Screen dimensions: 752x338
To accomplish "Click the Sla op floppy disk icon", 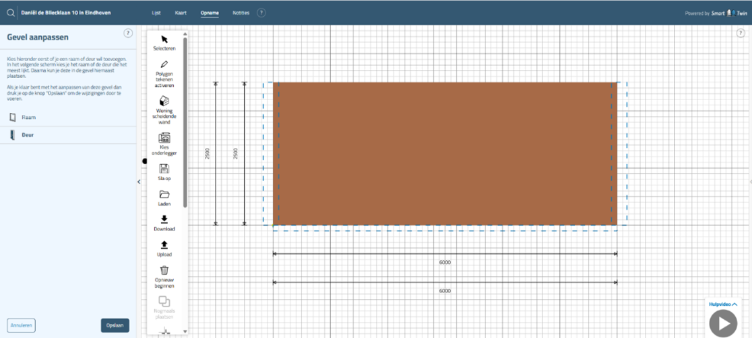I will (x=164, y=169).
